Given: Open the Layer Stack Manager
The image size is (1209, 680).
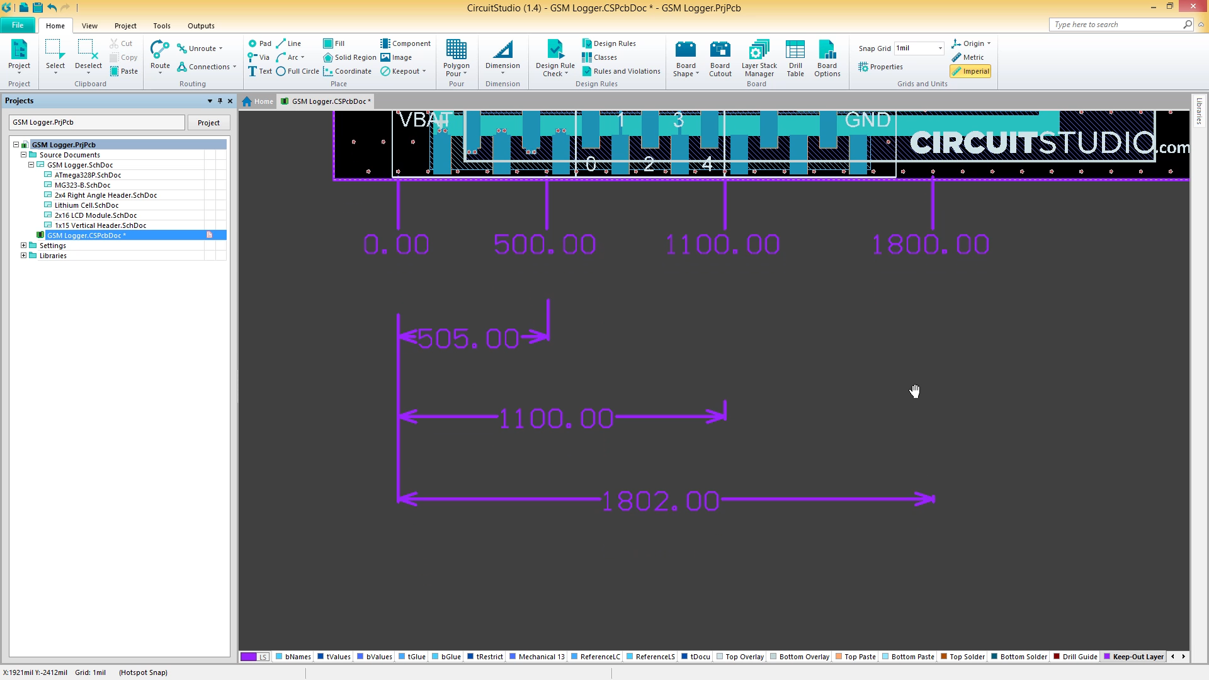Looking at the screenshot, I should (758, 60).
